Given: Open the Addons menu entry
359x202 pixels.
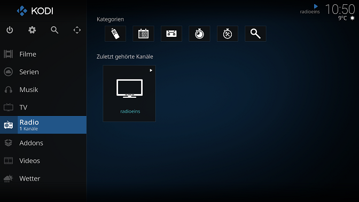Looking at the screenshot, I should click(43, 143).
